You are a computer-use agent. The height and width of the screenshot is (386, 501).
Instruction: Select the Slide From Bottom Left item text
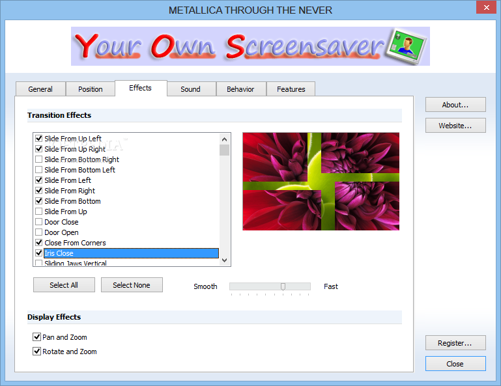(80, 170)
